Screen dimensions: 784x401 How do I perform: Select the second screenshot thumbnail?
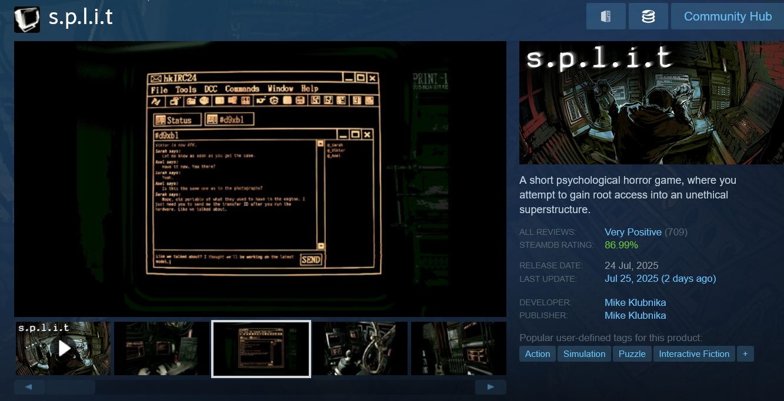click(162, 348)
